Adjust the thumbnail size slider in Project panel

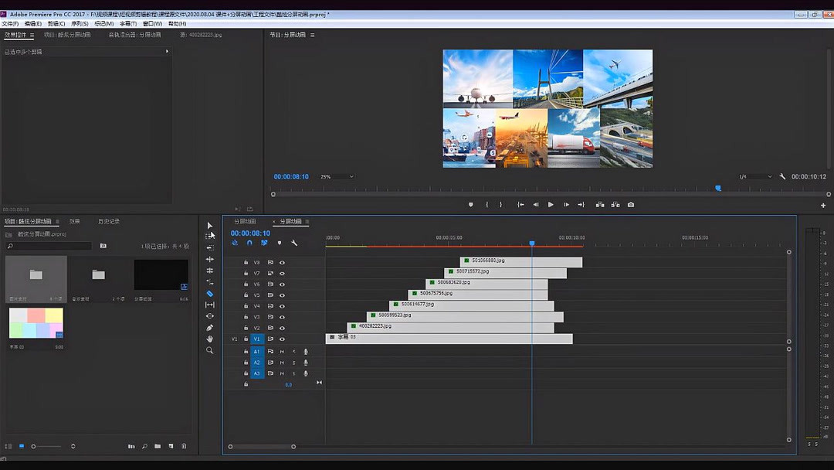[x=34, y=446]
